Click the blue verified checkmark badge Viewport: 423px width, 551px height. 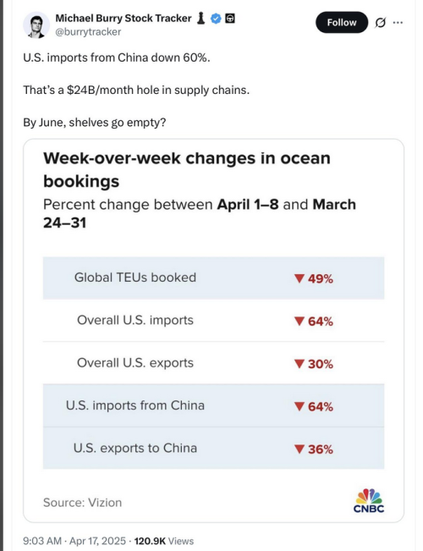[216, 19]
